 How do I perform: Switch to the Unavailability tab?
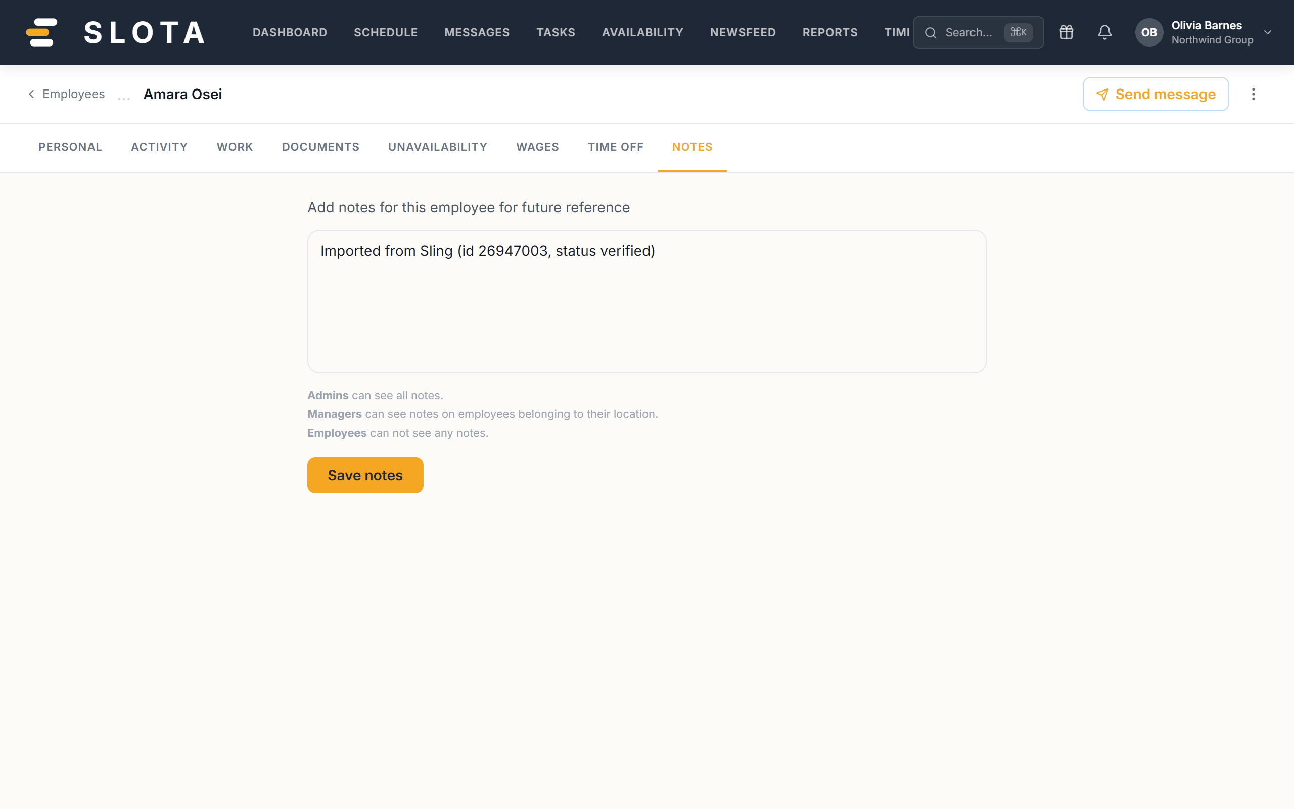pyautogui.click(x=437, y=147)
